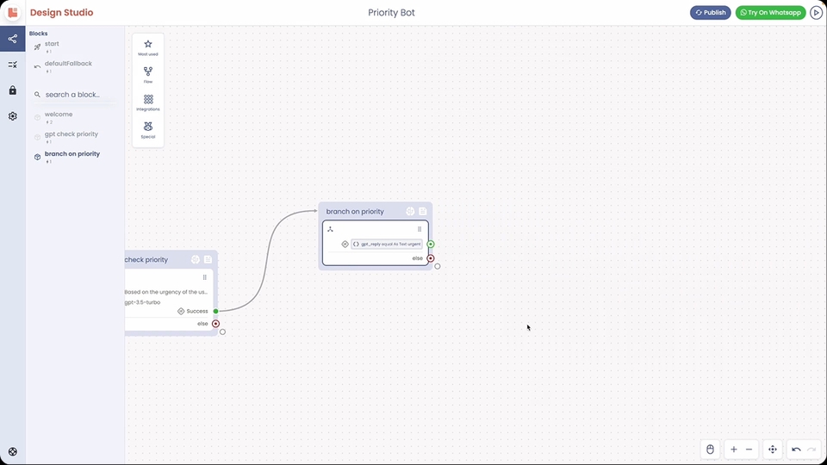This screenshot has height=465, width=827.
Task: Click Try On Whatsapp button
Action: point(770,13)
